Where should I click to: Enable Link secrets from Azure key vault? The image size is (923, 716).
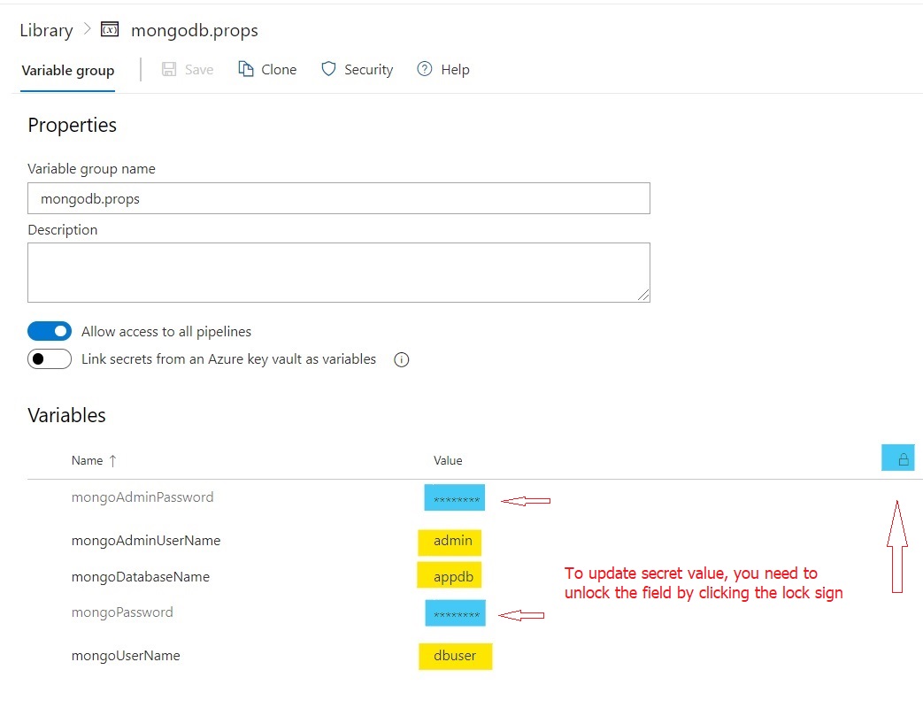pyautogui.click(x=50, y=359)
